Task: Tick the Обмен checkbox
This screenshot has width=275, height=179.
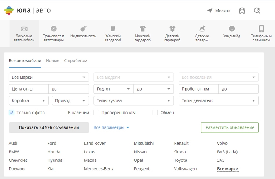Action: tap(155, 113)
